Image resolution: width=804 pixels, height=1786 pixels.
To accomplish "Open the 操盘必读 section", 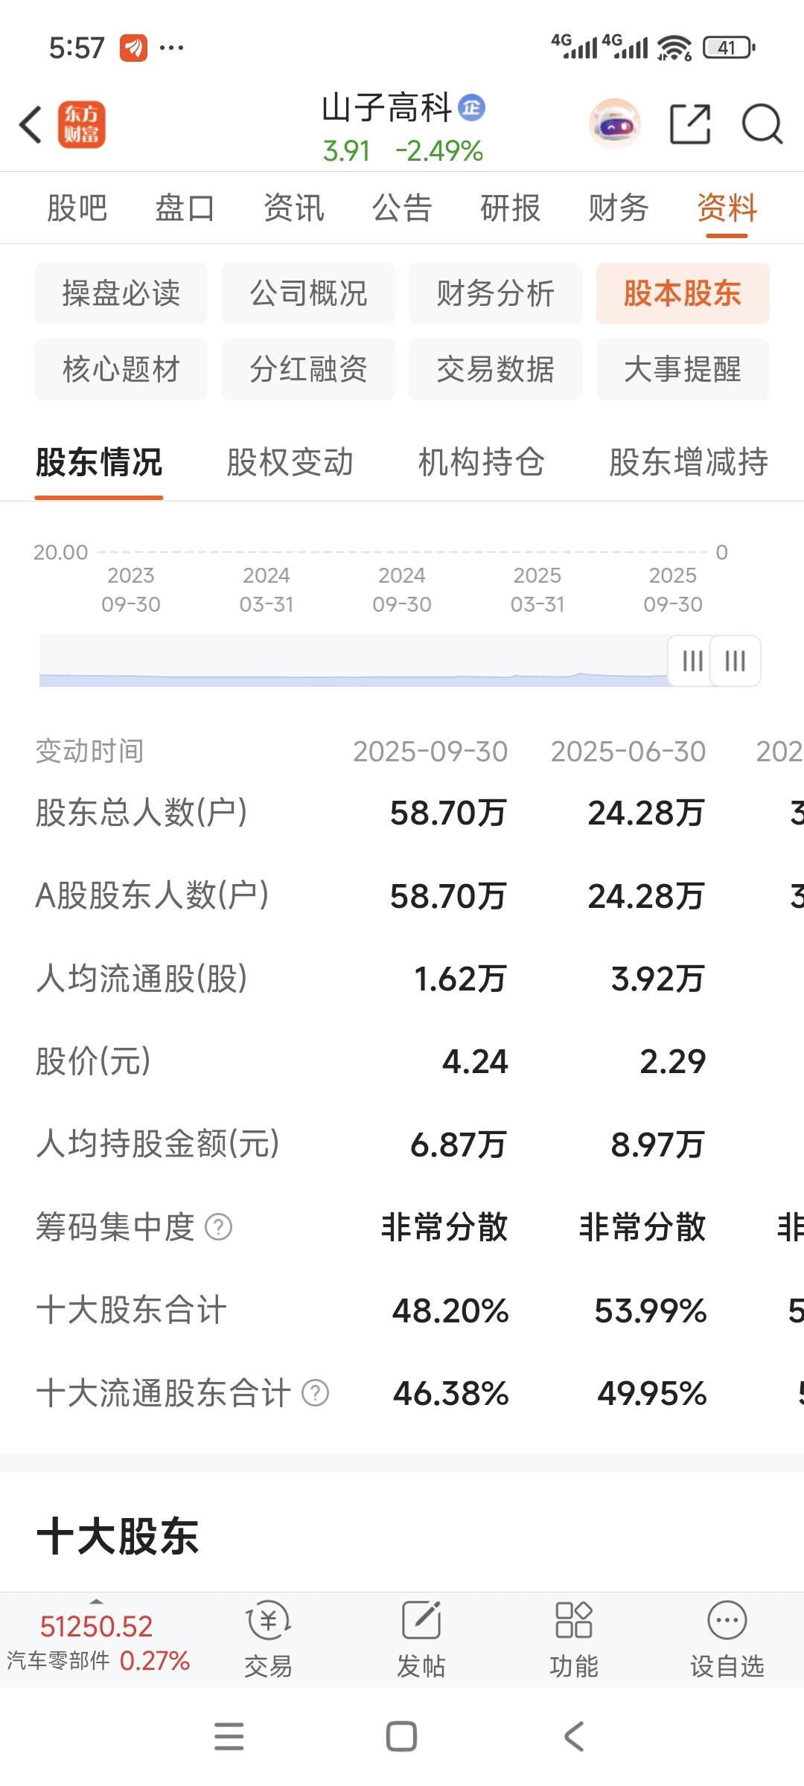I will click(121, 293).
